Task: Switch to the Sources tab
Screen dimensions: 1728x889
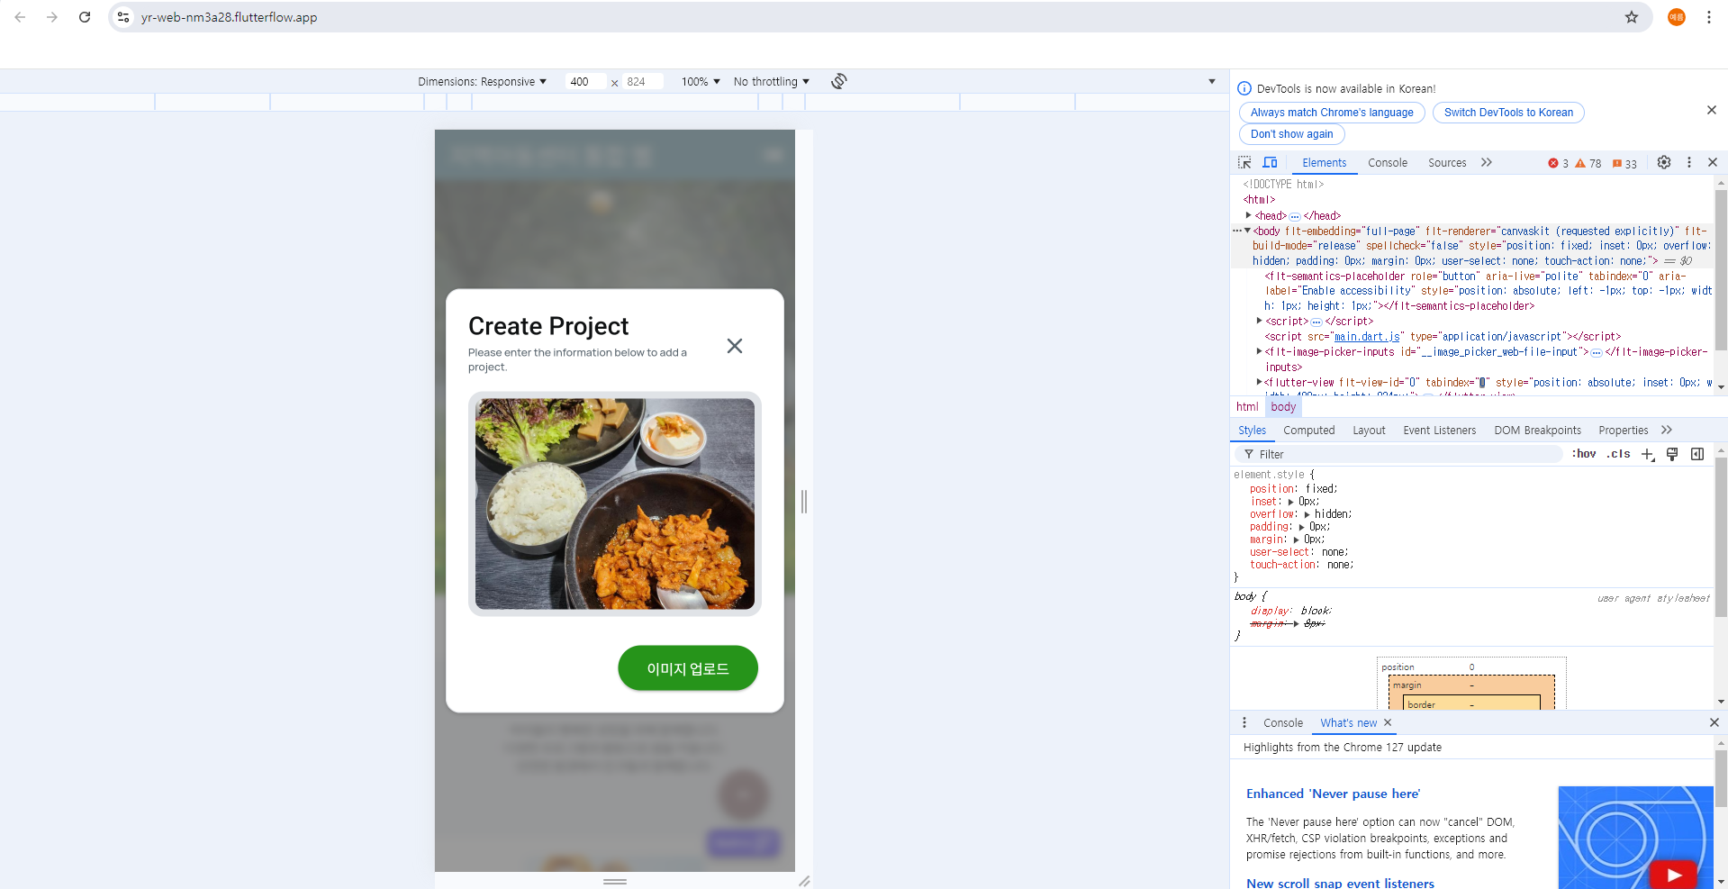Action: [x=1447, y=163]
